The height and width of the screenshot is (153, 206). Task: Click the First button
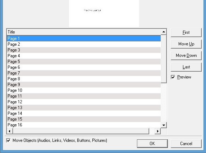coord(186,32)
